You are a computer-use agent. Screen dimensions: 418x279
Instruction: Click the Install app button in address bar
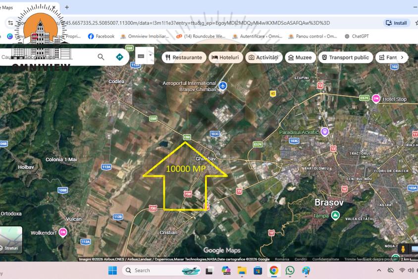(x=396, y=23)
